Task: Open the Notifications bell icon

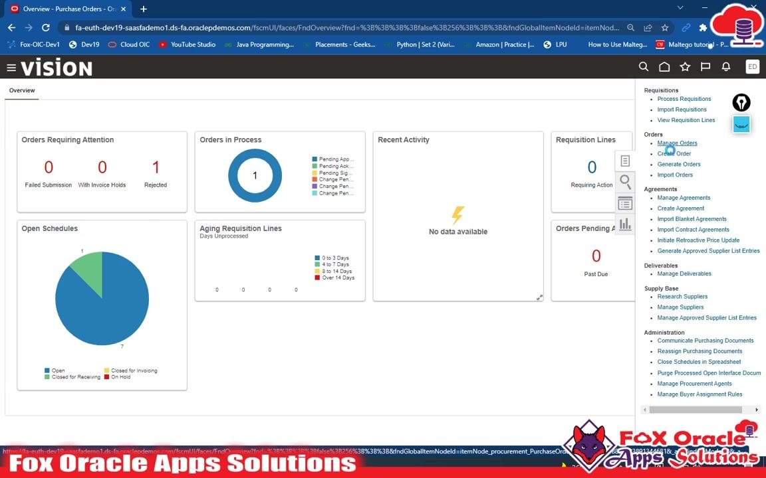Action: coord(726,67)
